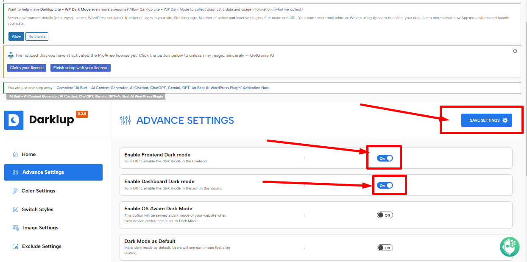Viewport: 527px width, 262px height.
Task: Click the Darklup brand name text
Action: click(51, 120)
